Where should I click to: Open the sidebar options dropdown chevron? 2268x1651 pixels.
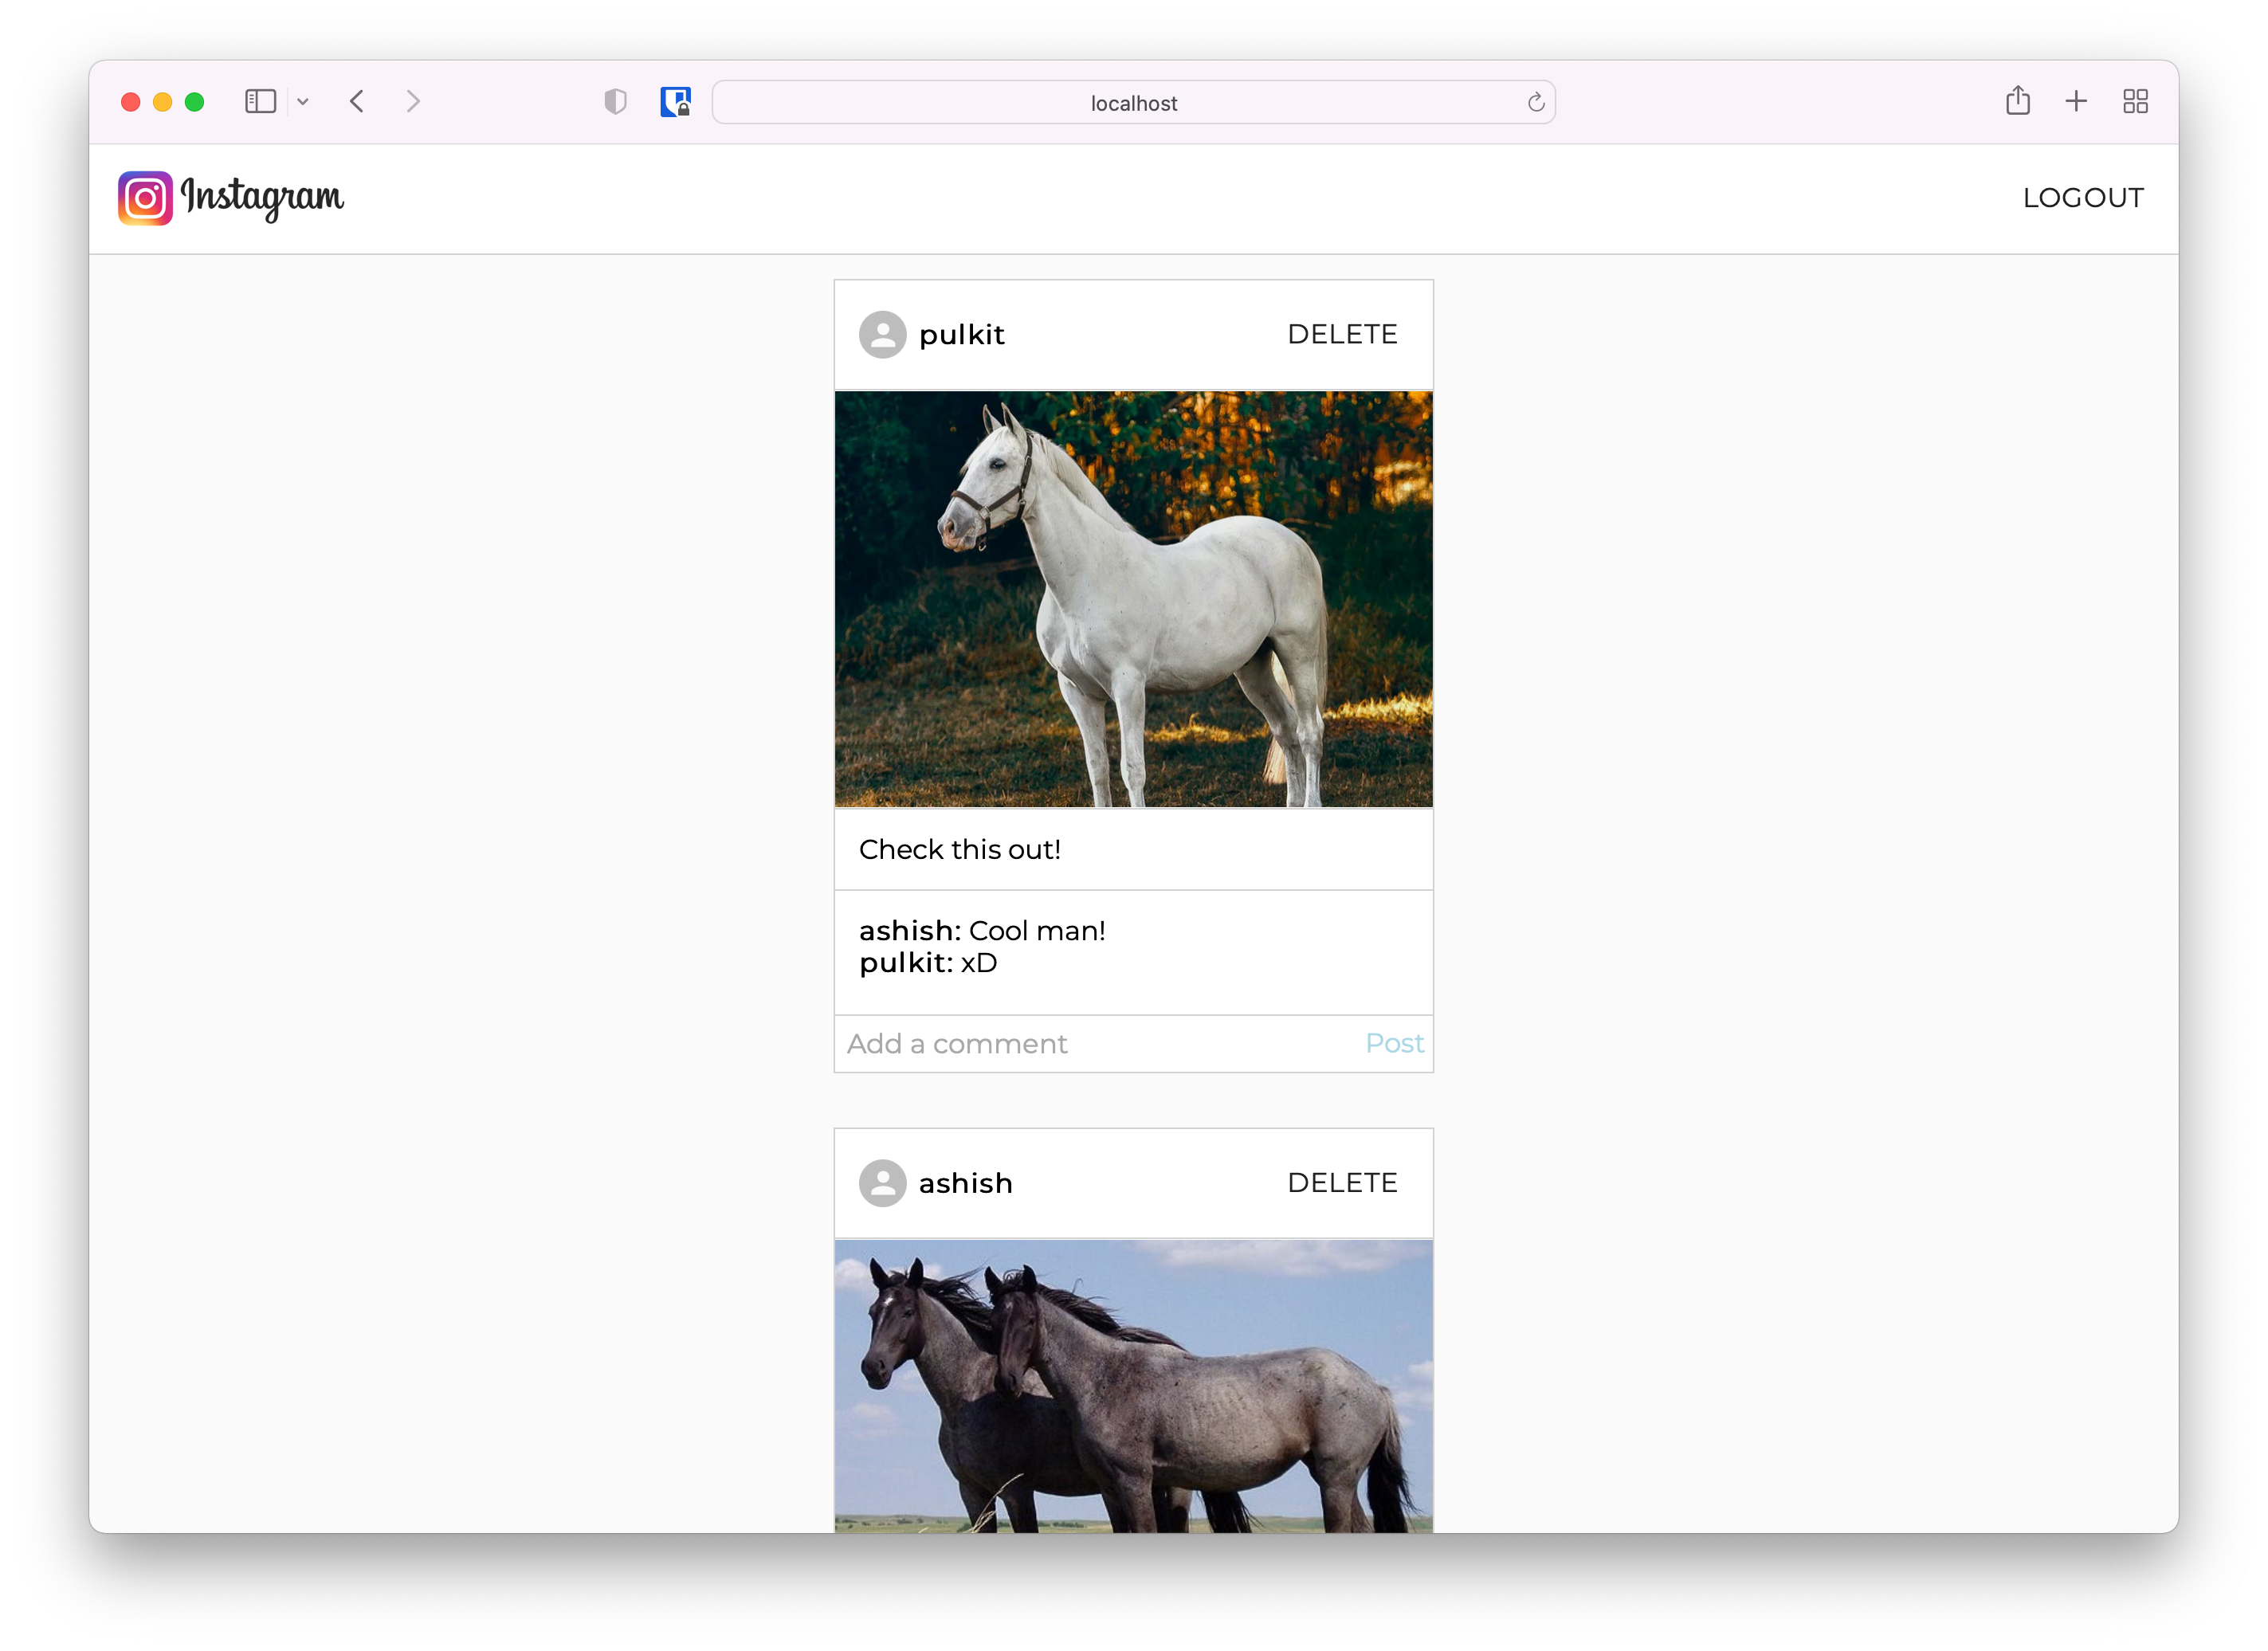click(303, 101)
